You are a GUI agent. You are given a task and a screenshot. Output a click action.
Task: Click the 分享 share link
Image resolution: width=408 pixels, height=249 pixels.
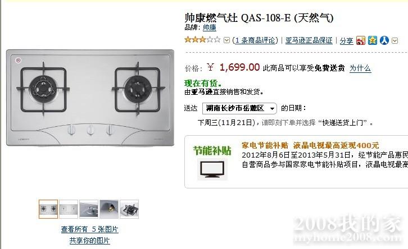(346, 41)
